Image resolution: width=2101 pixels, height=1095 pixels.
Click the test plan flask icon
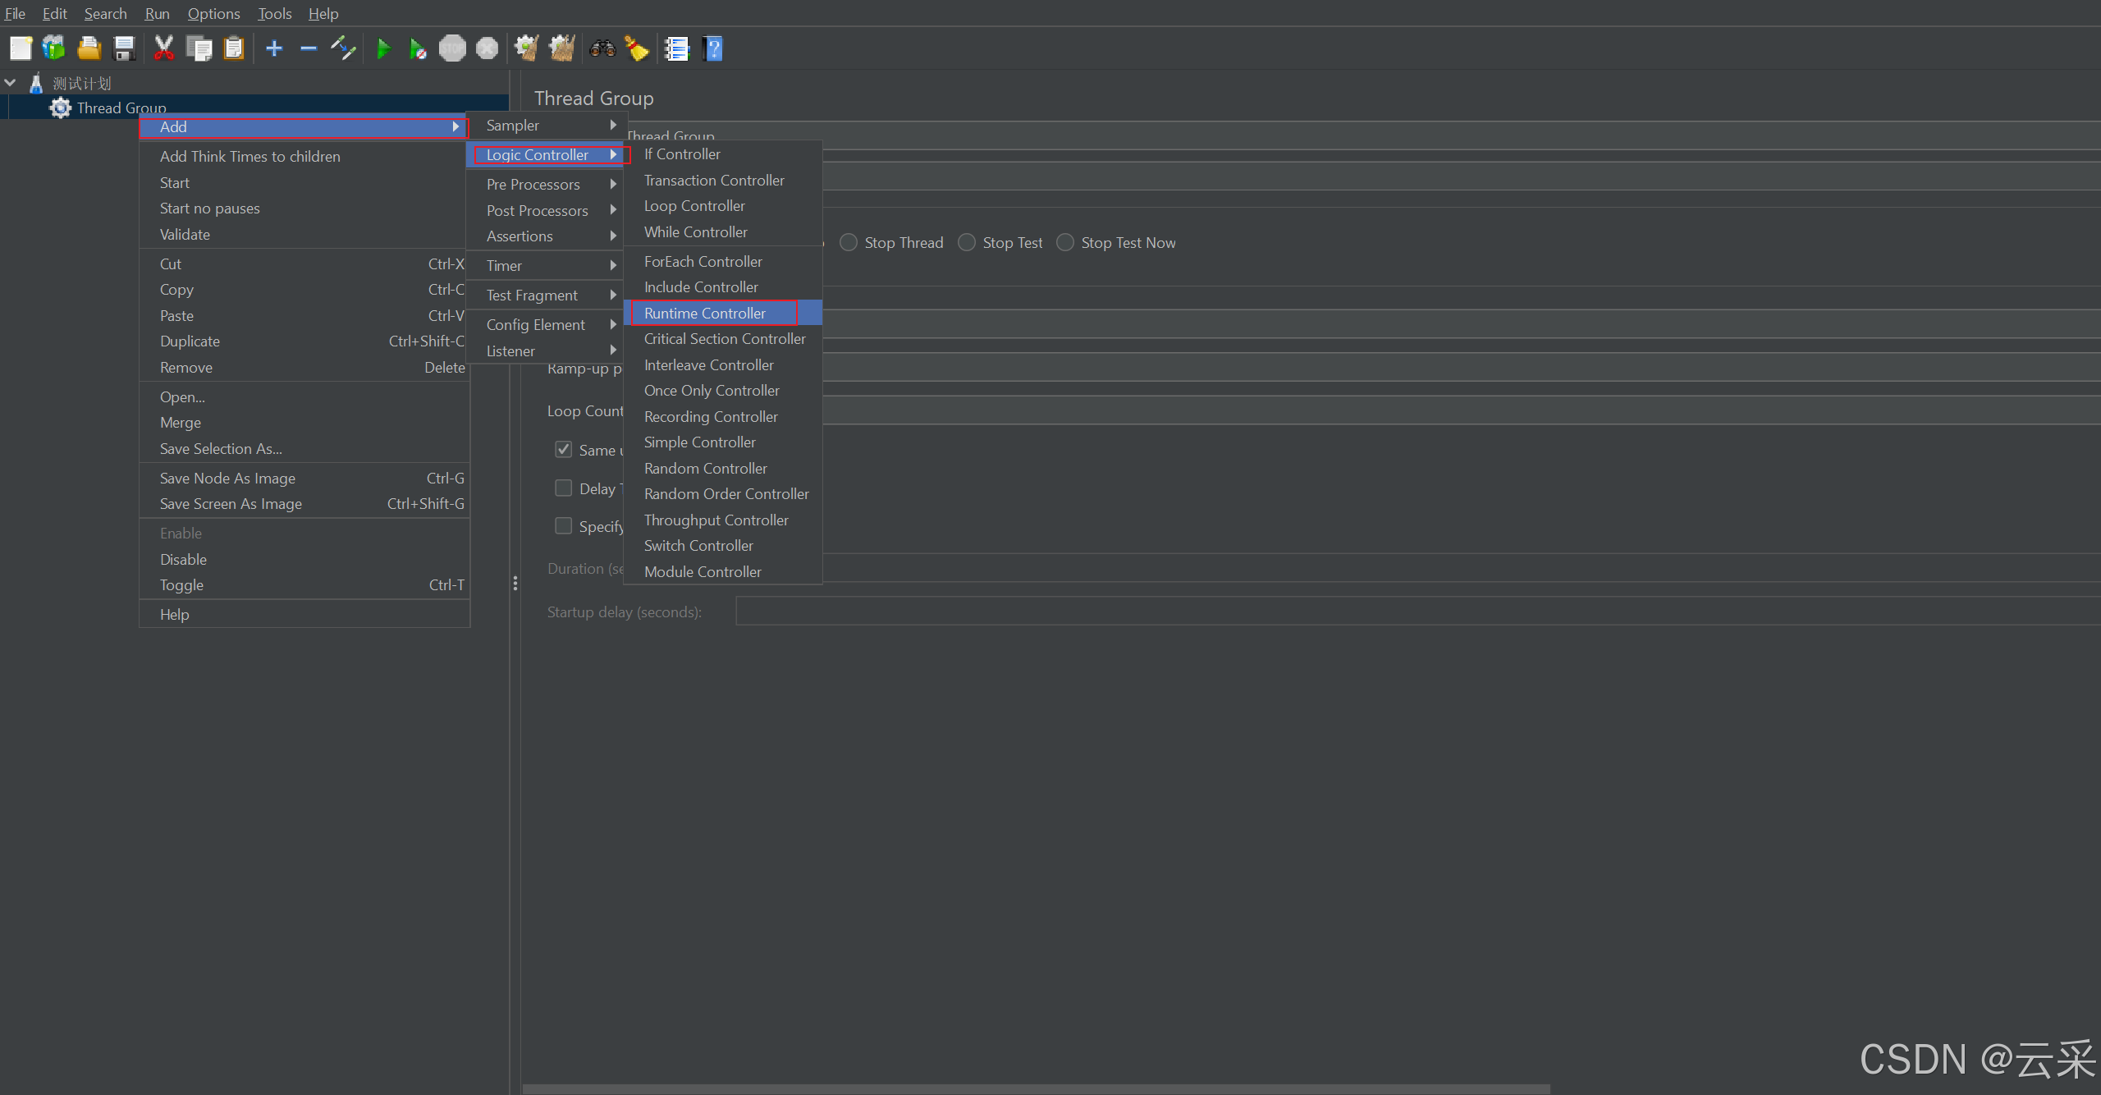click(x=36, y=83)
